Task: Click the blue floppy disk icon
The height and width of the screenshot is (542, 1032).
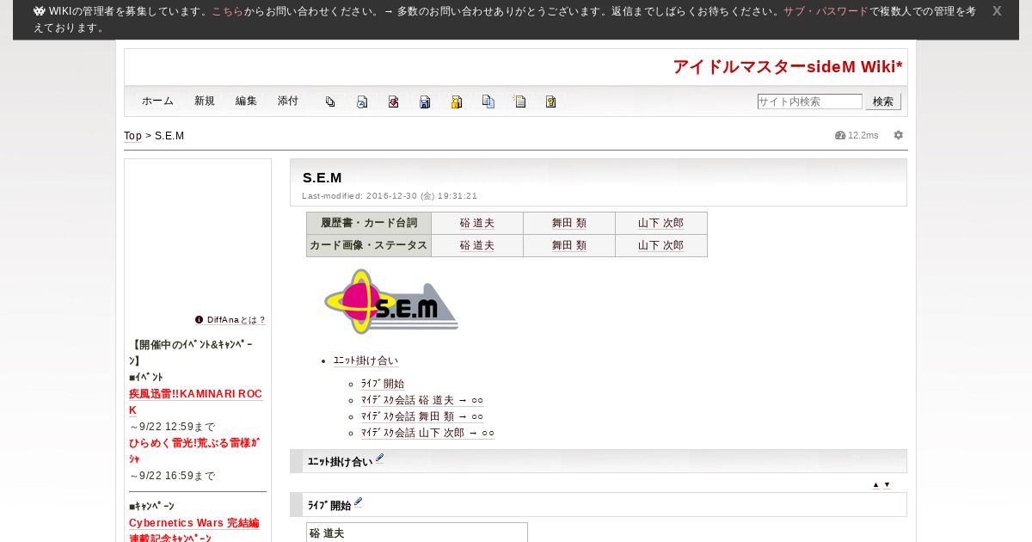Action: (x=425, y=102)
